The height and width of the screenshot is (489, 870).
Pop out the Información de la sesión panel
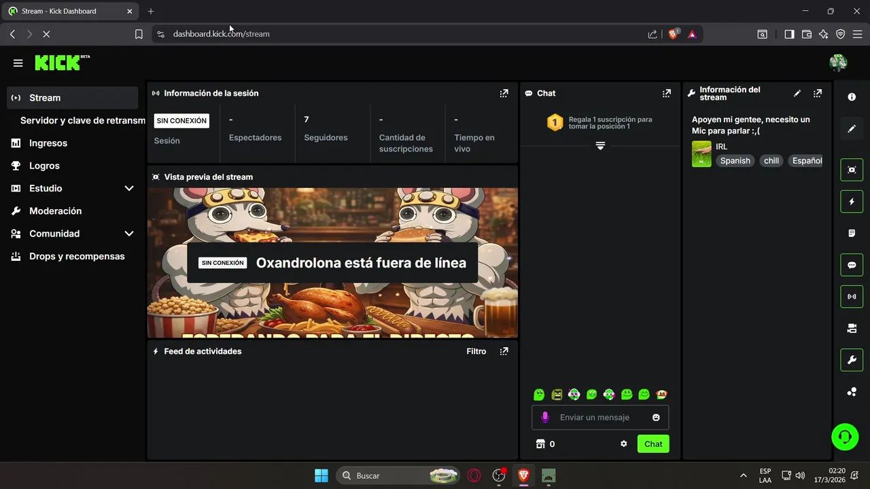click(x=504, y=93)
